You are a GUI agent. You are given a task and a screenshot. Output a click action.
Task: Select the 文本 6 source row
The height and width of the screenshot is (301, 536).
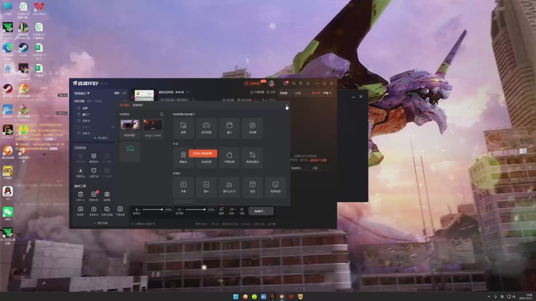[94, 121]
